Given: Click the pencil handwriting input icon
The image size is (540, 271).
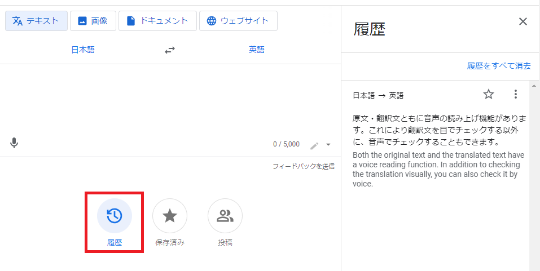Looking at the screenshot, I should coord(314,145).
